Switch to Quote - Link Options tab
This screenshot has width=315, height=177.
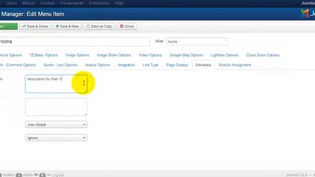(x=60, y=65)
